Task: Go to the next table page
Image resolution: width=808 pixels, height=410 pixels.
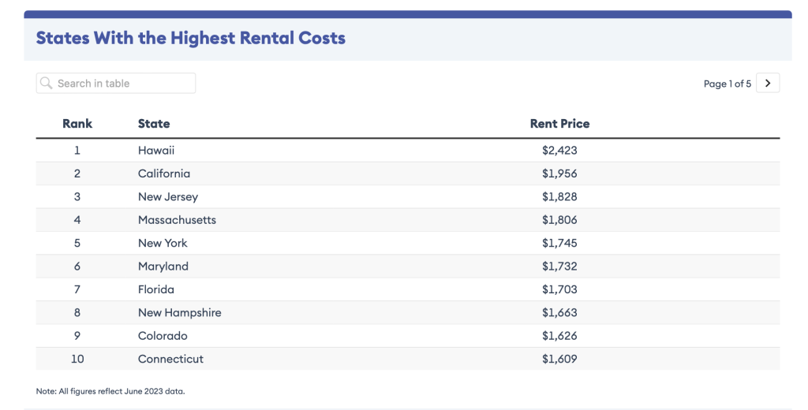Action: [767, 83]
